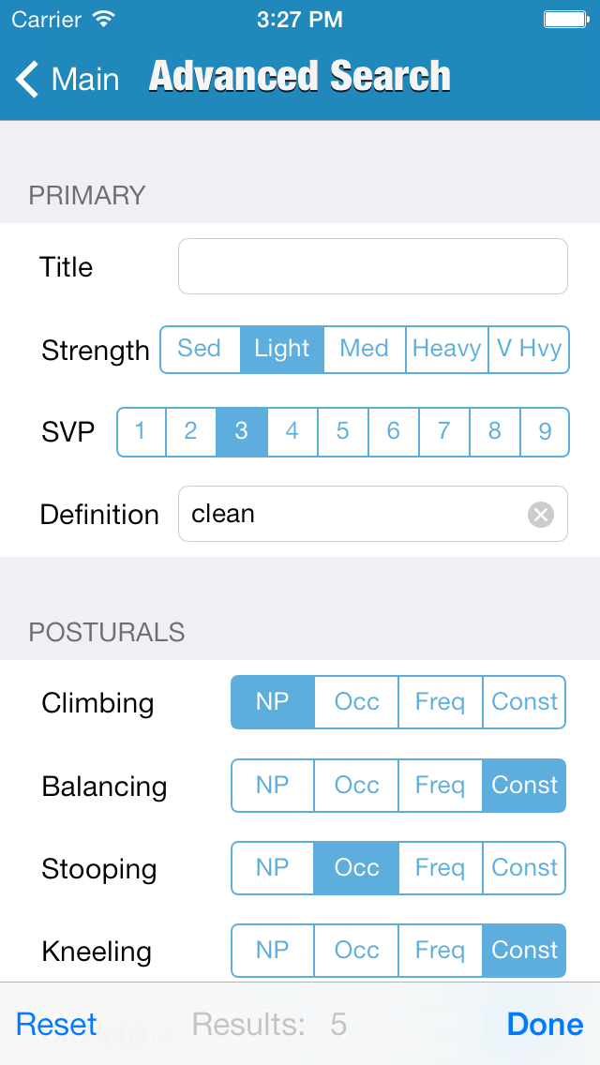Focus the Title text field
Image resolution: width=600 pixels, height=1065 pixels.
point(372,266)
